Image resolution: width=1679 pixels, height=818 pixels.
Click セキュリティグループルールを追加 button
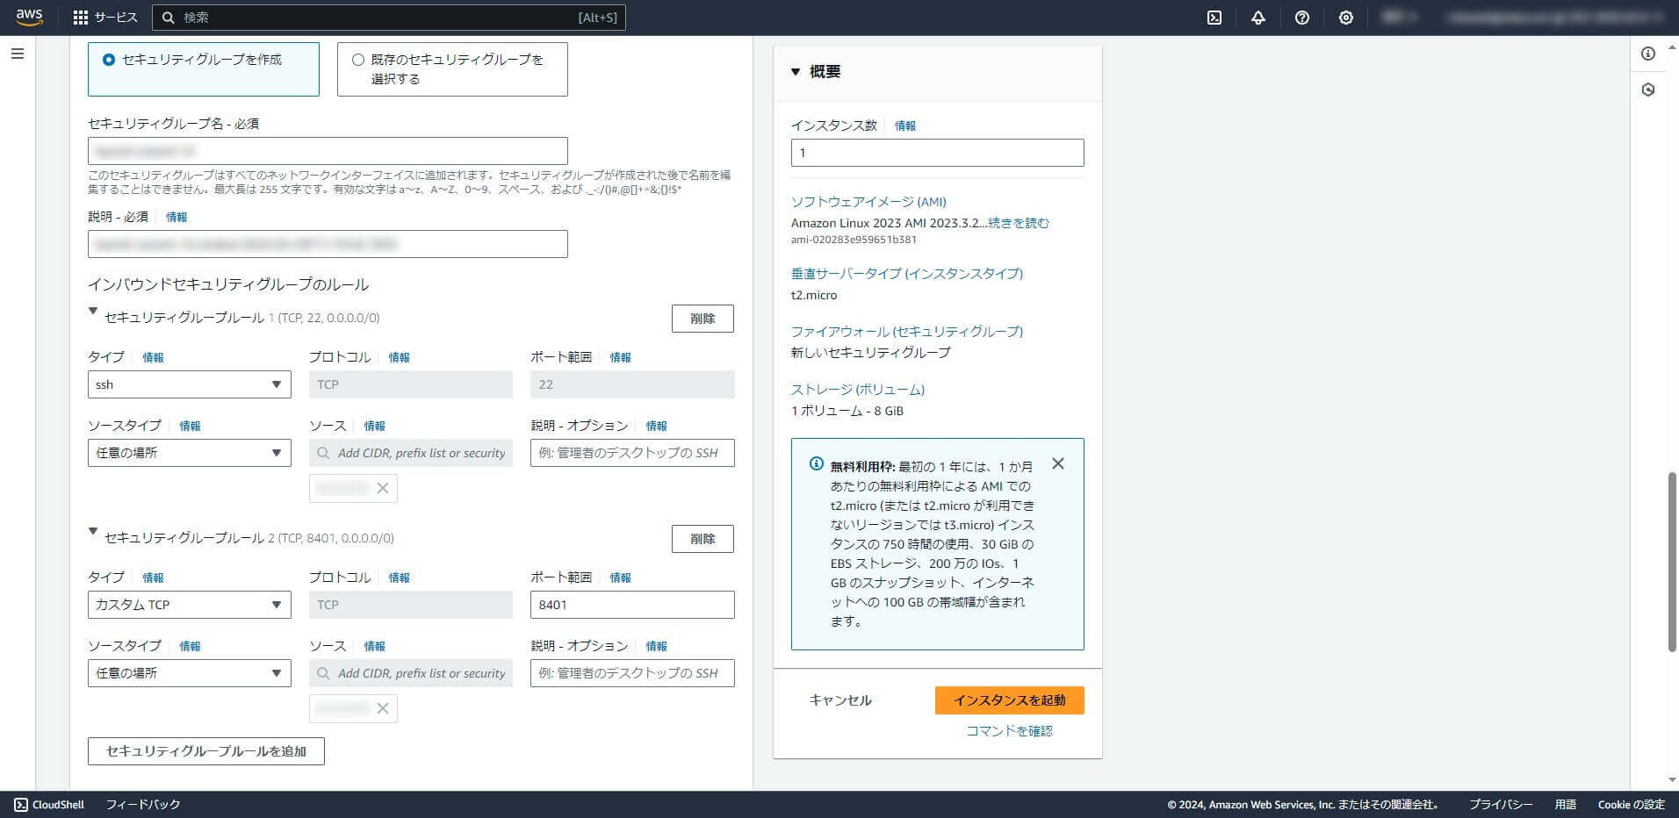click(x=206, y=751)
